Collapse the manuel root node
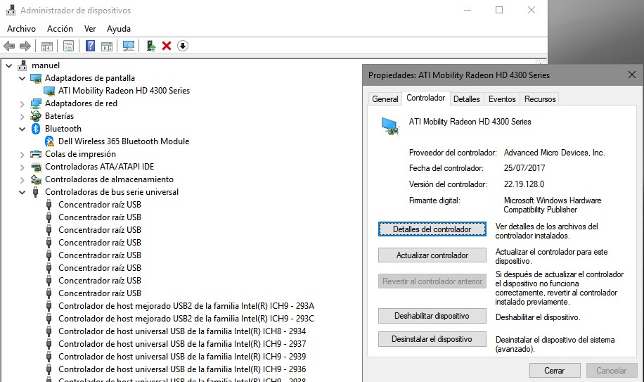This screenshot has width=644, height=382. click(8, 65)
